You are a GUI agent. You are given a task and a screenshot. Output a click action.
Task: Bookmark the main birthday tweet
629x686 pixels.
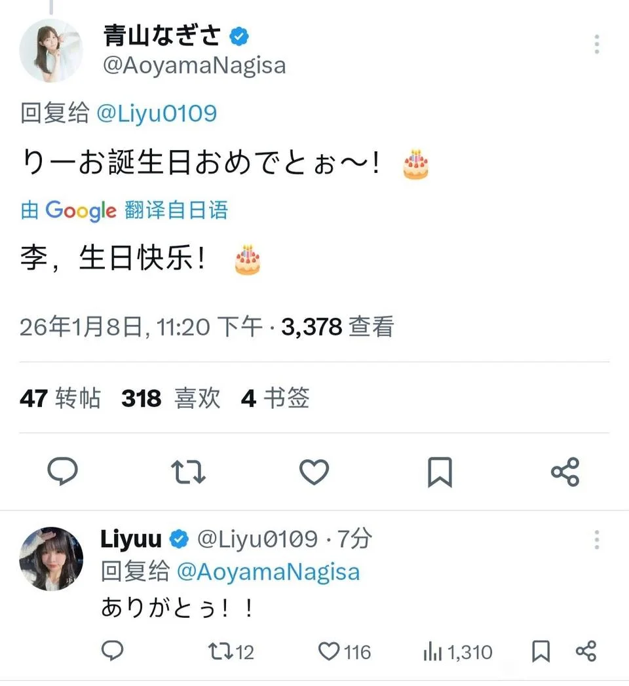[439, 472]
